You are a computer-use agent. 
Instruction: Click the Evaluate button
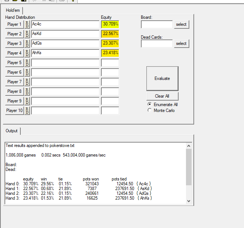pos(162,78)
